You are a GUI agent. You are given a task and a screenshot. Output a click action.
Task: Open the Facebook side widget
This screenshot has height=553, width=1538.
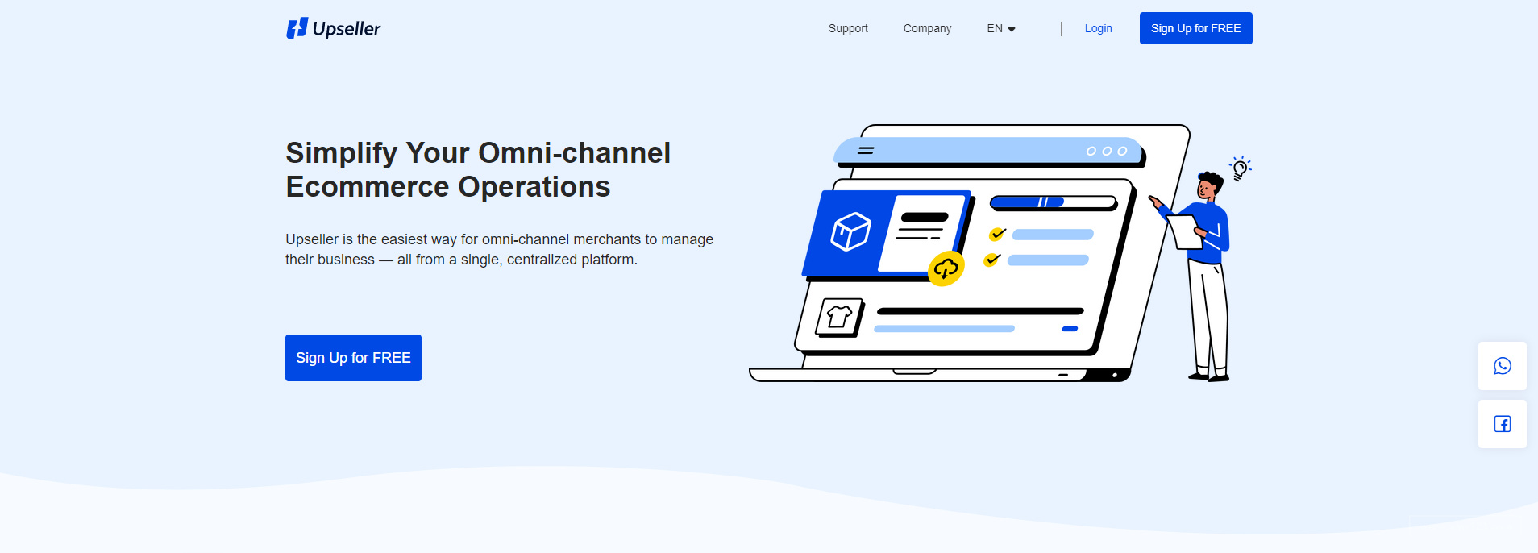[x=1502, y=424]
